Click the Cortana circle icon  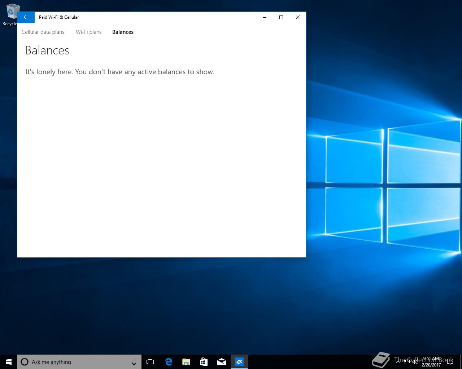point(25,362)
